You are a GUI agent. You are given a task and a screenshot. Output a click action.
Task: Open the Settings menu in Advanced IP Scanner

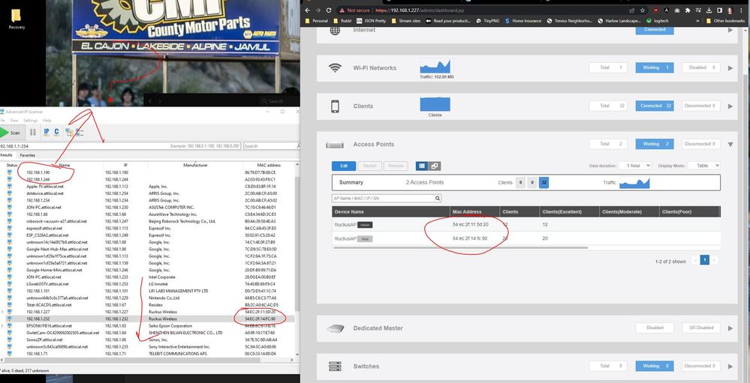(x=30, y=120)
